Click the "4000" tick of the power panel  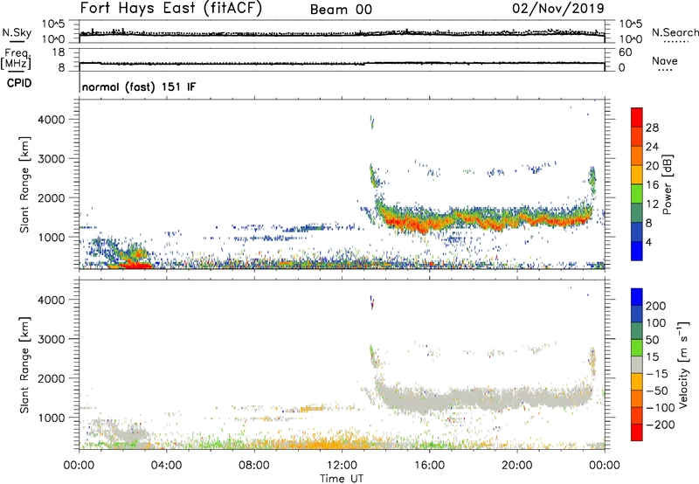coord(52,120)
